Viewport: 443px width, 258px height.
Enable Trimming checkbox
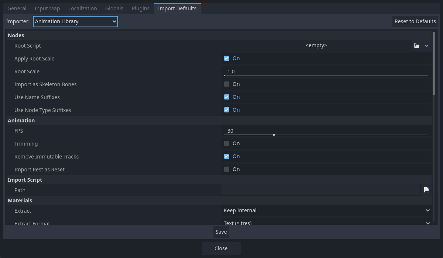click(227, 143)
